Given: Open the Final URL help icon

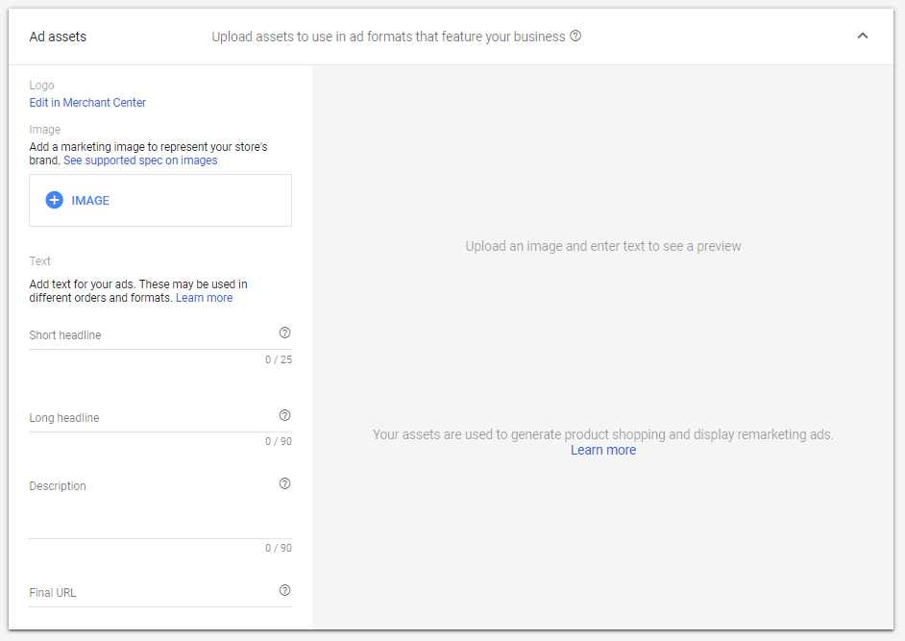Looking at the screenshot, I should tap(284, 591).
